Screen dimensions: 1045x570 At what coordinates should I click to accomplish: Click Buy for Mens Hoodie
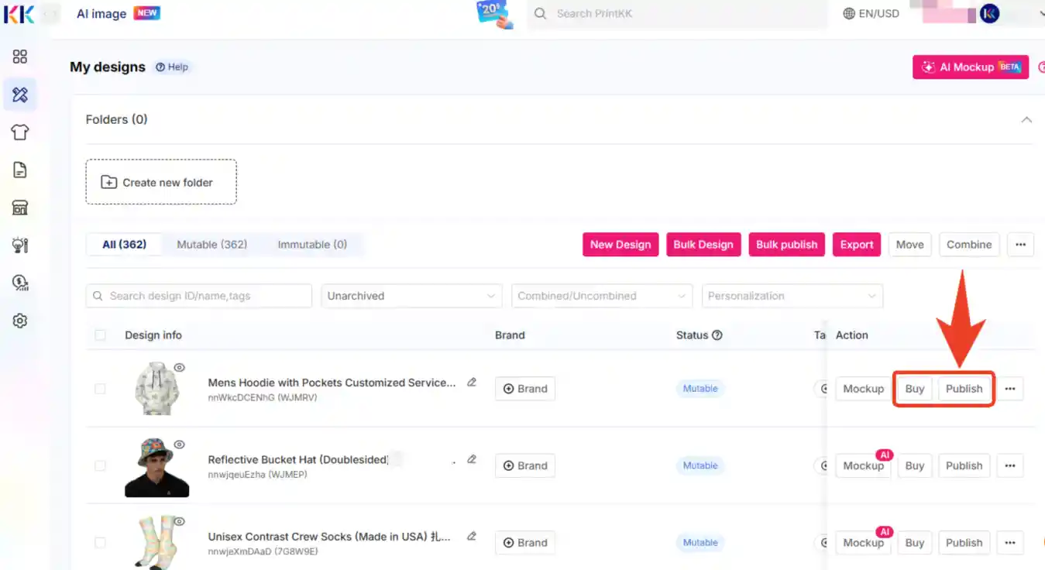(915, 389)
